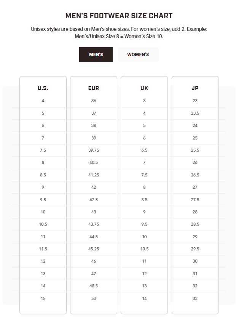This screenshot has width=236, height=319.
Task: Click JP size 33 cell
Action: [195, 298]
